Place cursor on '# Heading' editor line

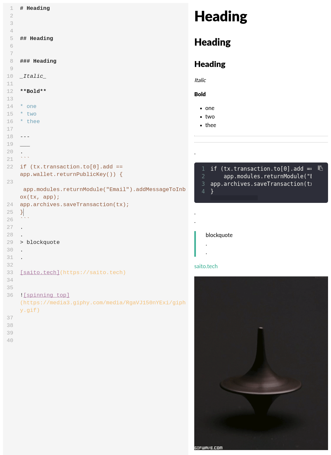[35, 8]
